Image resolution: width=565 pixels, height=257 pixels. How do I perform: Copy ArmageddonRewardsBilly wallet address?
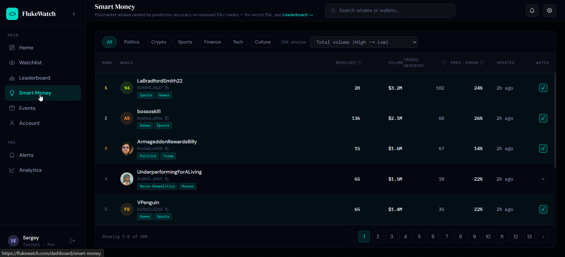(x=167, y=149)
